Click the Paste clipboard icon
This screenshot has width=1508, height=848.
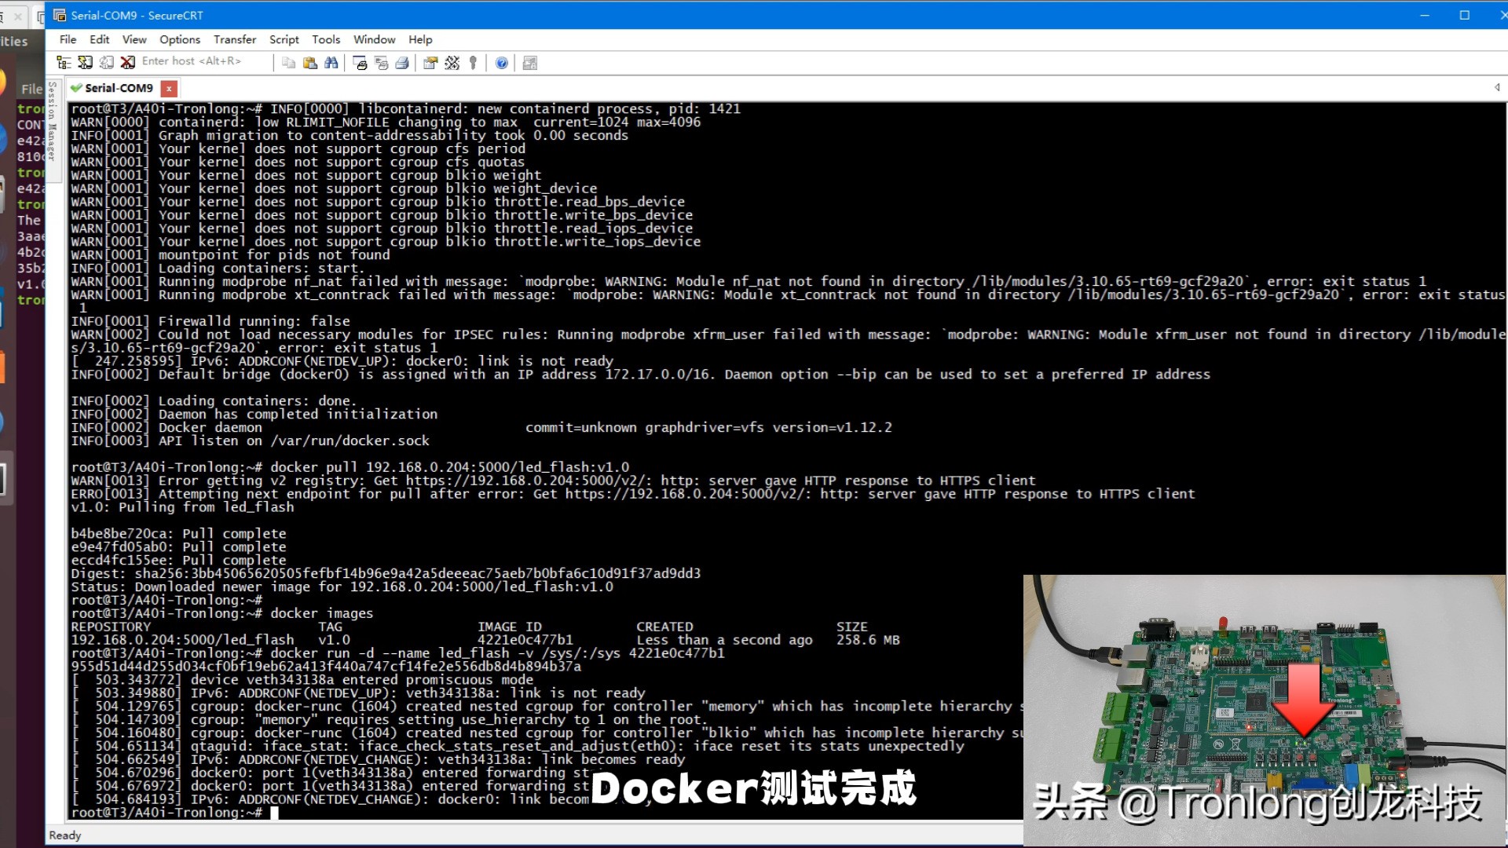point(310,63)
